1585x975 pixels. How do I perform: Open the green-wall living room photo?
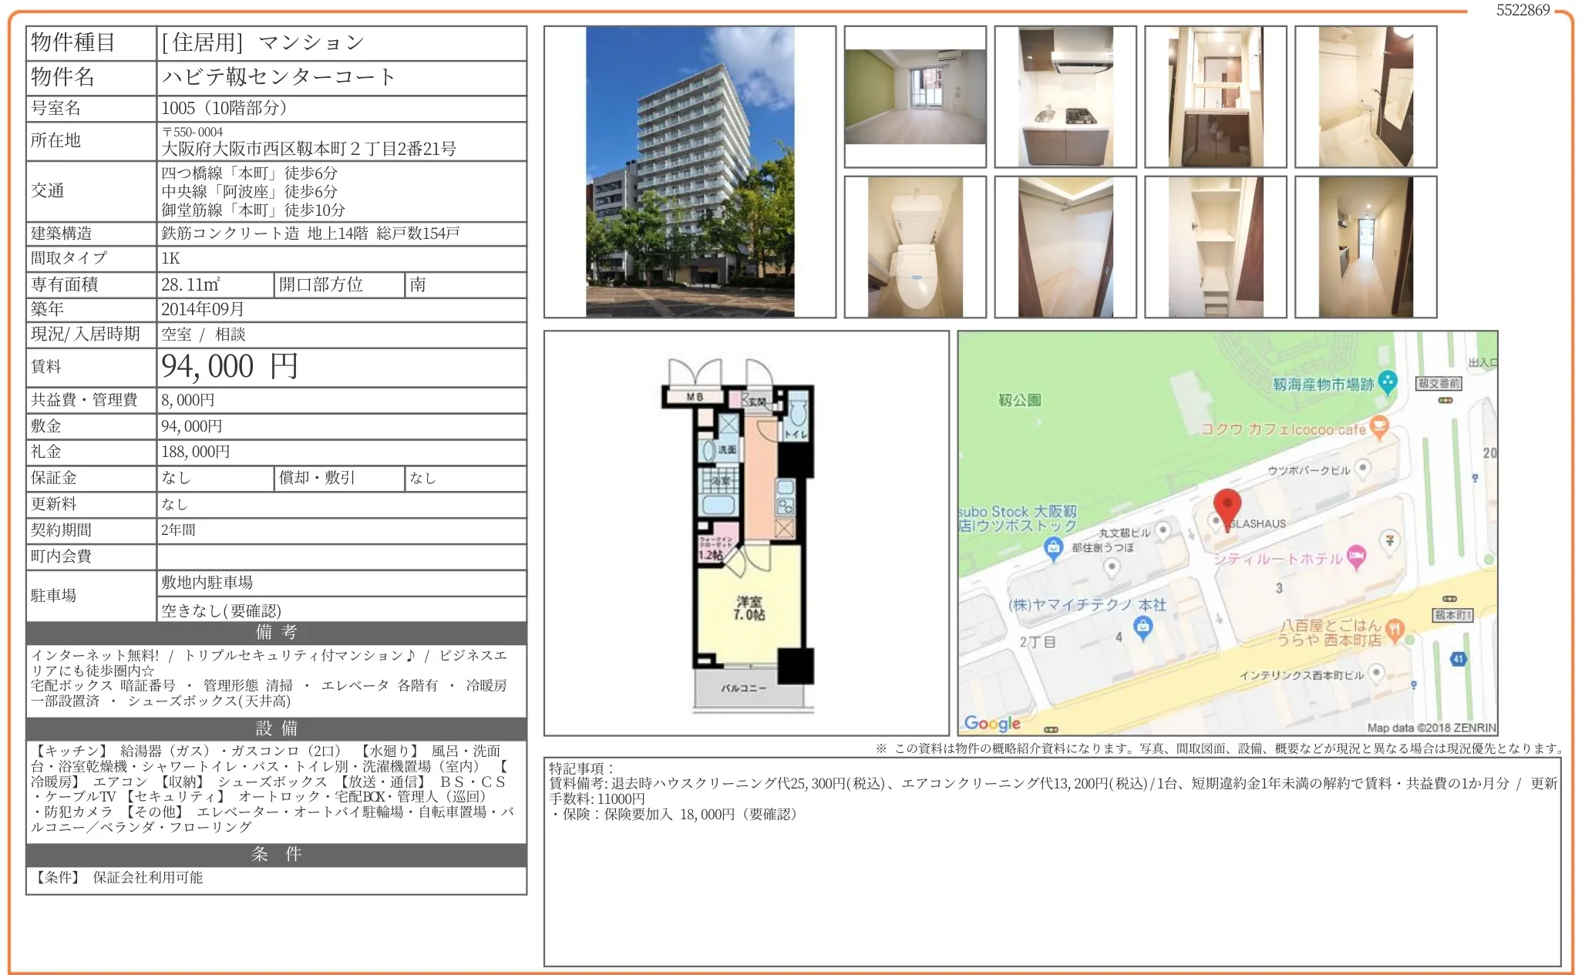915,97
